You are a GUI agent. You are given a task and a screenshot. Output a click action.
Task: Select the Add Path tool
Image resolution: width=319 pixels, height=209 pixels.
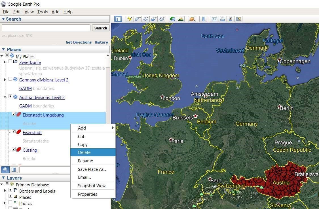[x=146, y=19]
